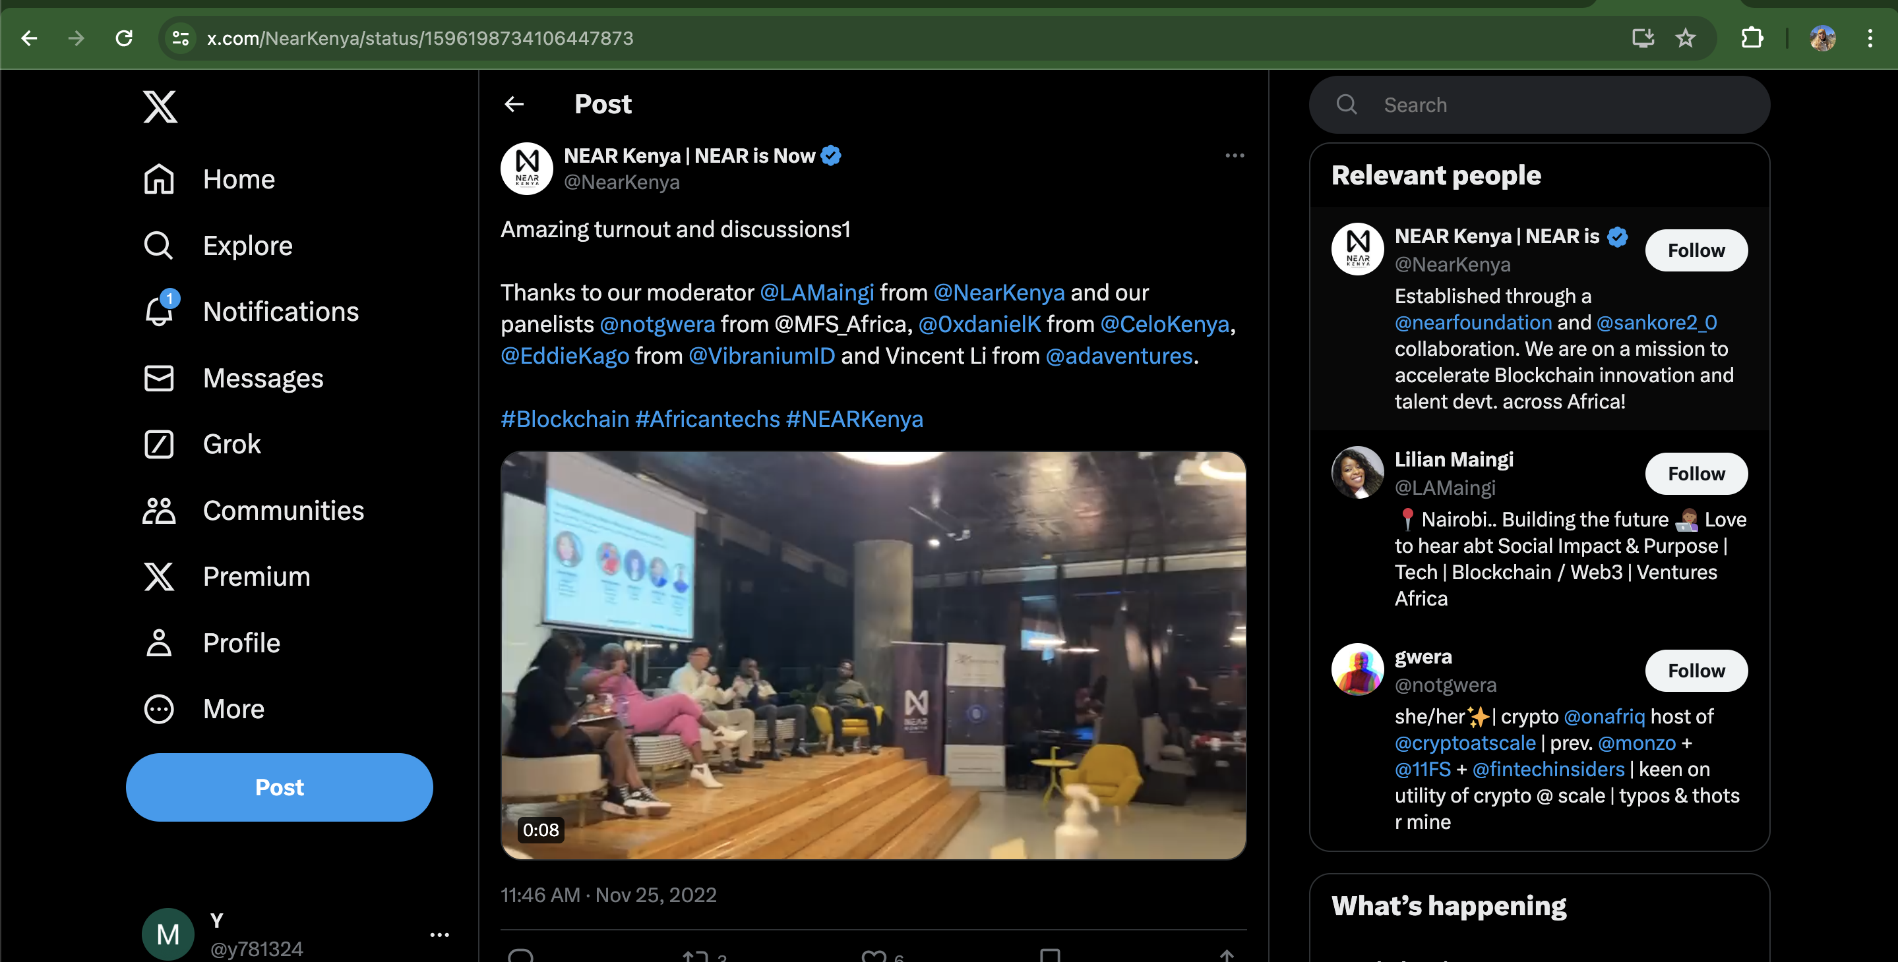Open Notifications with 1 unread badge
The height and width of the screenshot is (962, 1898).
click(251, 312)
